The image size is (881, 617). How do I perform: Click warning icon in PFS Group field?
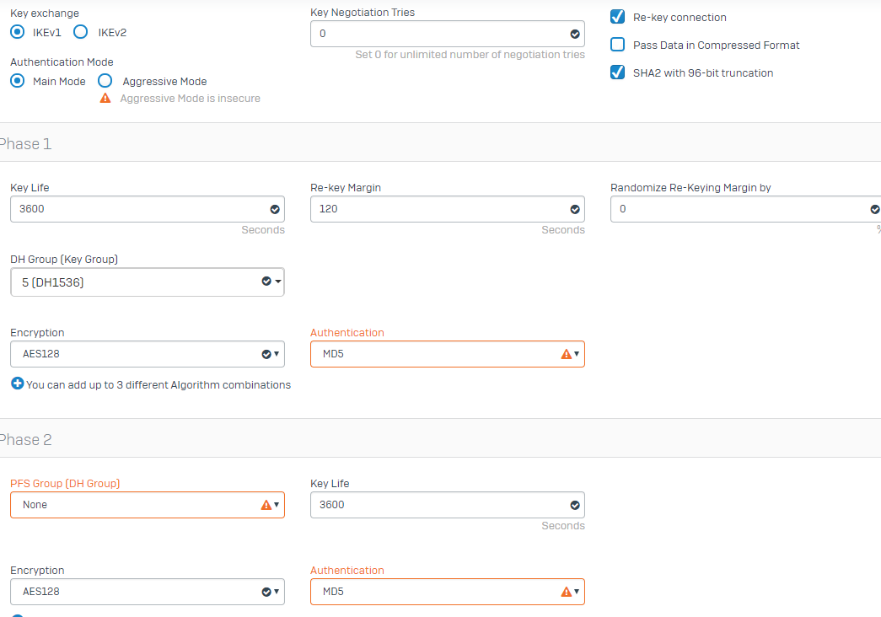(x=266, y=505)
